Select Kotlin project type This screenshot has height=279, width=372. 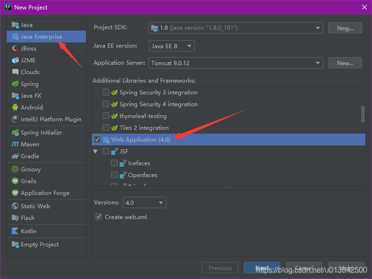[46, 231]
